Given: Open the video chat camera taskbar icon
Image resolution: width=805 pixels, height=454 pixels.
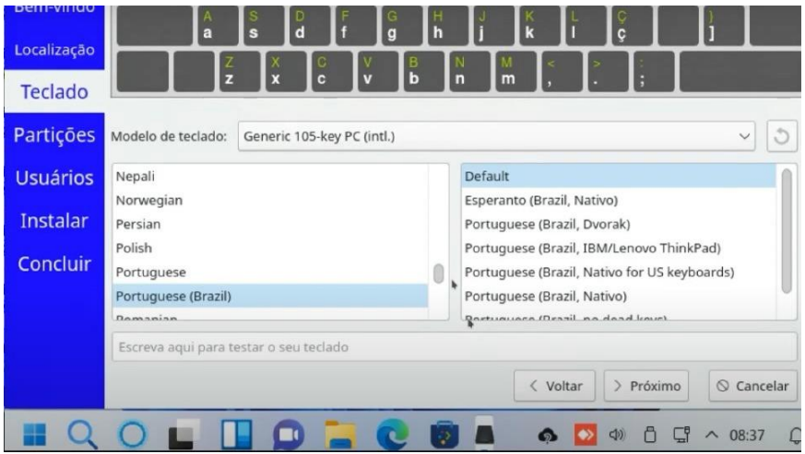Looking at the screenshot, I should [290, 433].
